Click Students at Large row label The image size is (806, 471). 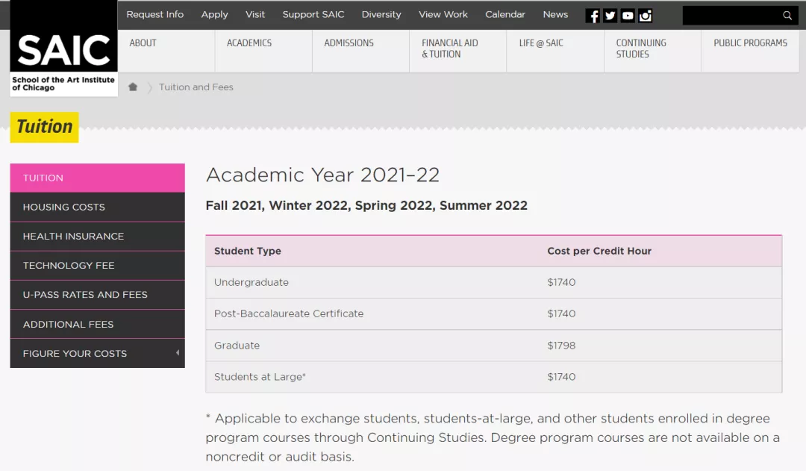[x=260, y=377]
